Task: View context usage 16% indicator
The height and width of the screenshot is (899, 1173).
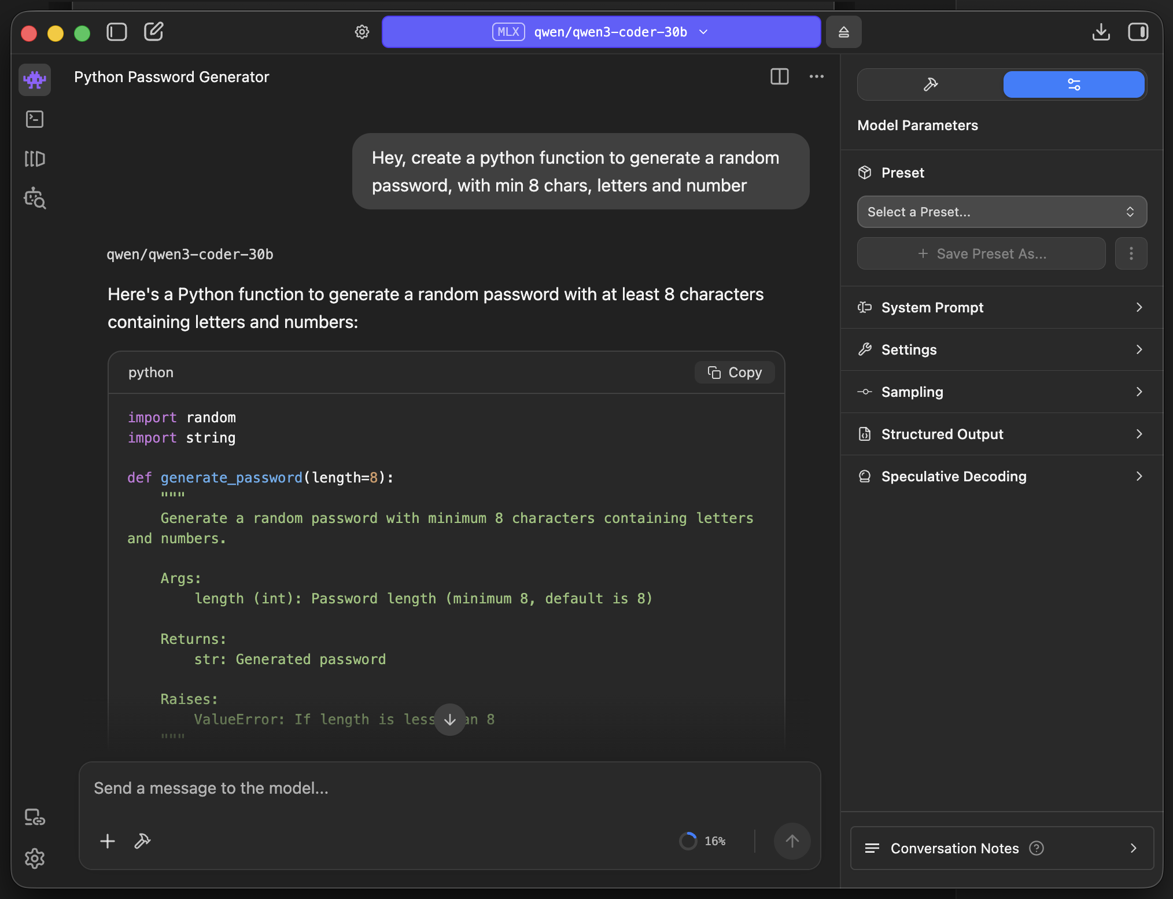Action: pos(703,841)
